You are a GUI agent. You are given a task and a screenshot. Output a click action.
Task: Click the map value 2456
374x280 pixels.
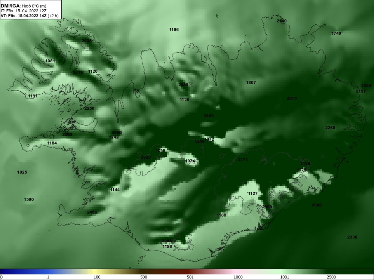[92, 212]
